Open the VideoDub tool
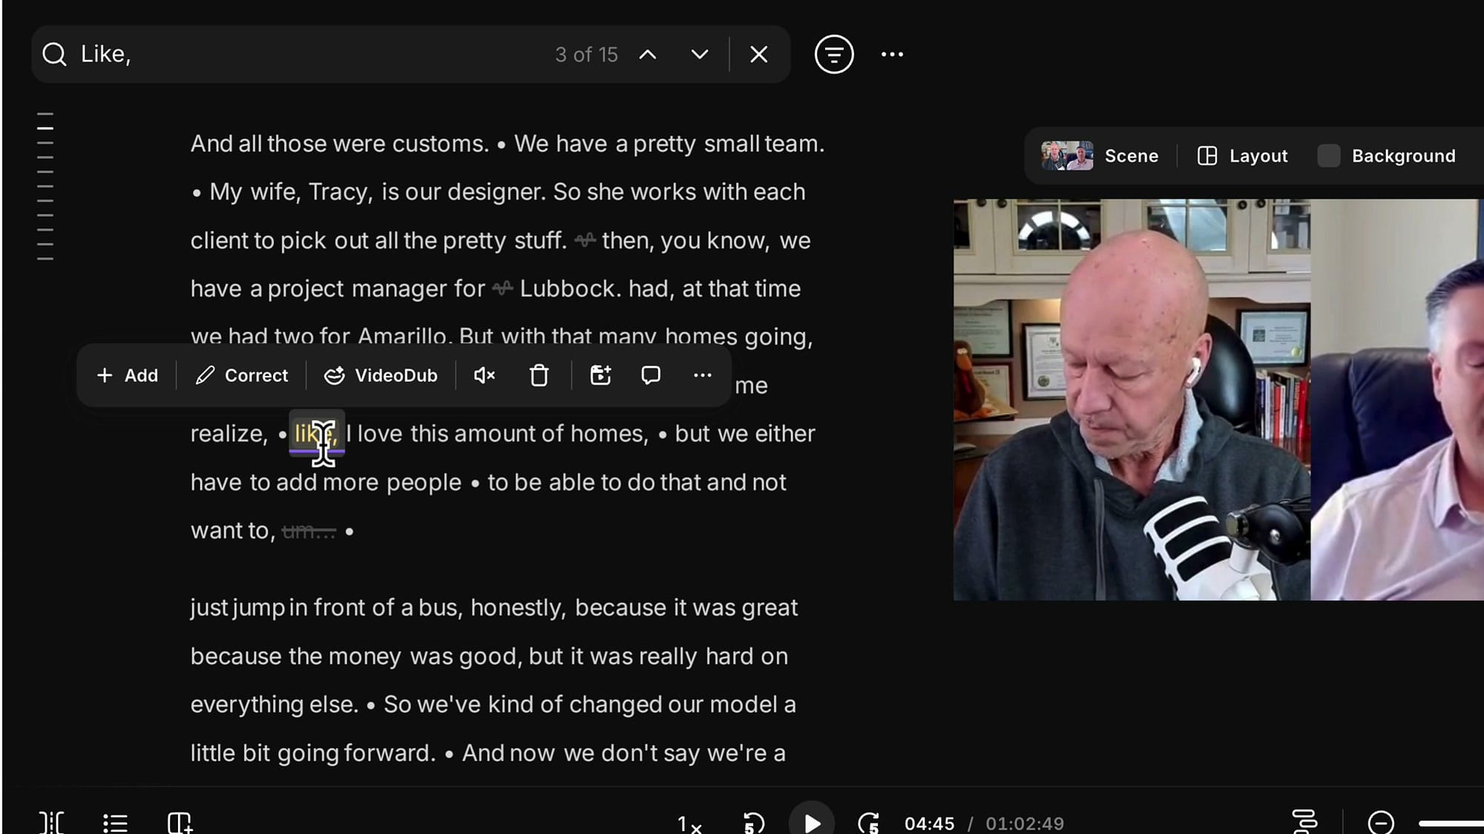Image resolution: width=1484 pixels, height=834 pixels. [381, 375]
